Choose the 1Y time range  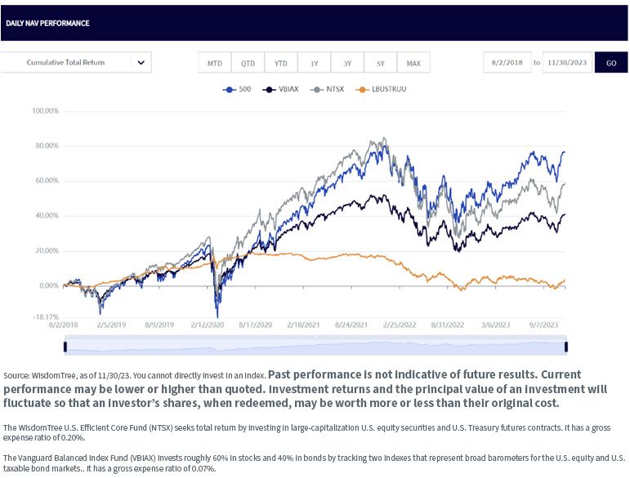pyautogui.click(x=315, y=63)
